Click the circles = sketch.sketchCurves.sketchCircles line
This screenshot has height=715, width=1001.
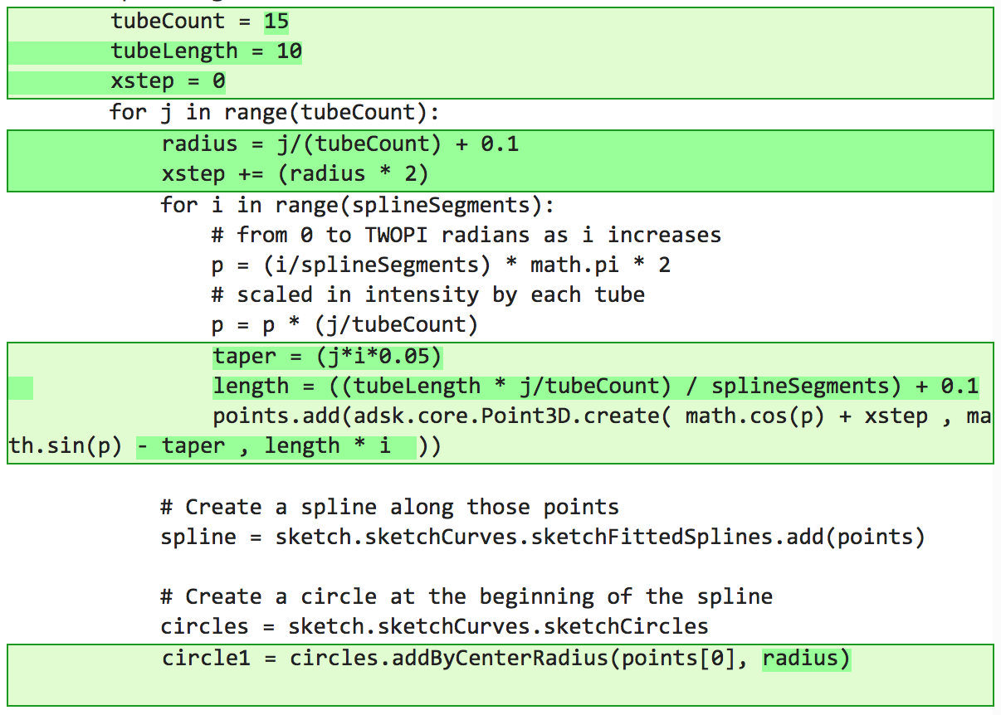[435, 626]
